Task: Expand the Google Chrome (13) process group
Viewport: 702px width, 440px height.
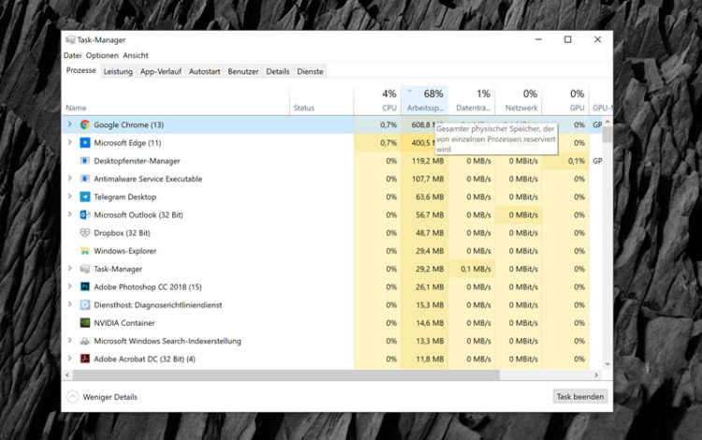Action: pos(70,125)
